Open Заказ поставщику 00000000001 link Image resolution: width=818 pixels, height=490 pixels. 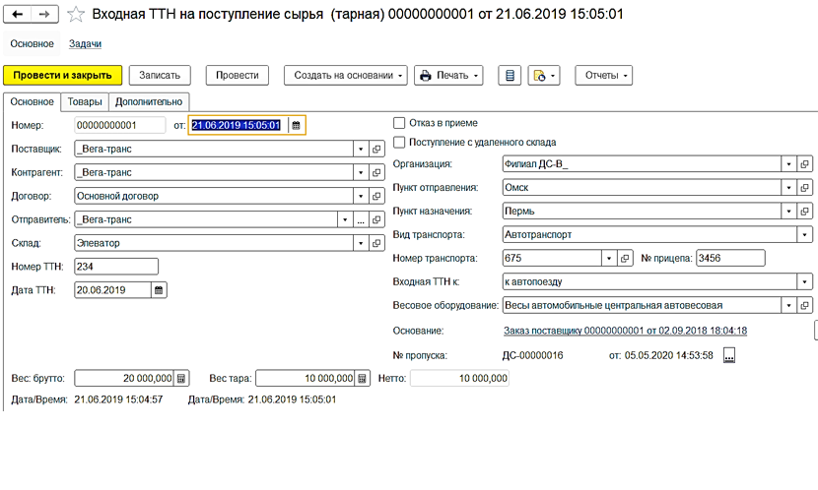(625, 331)
